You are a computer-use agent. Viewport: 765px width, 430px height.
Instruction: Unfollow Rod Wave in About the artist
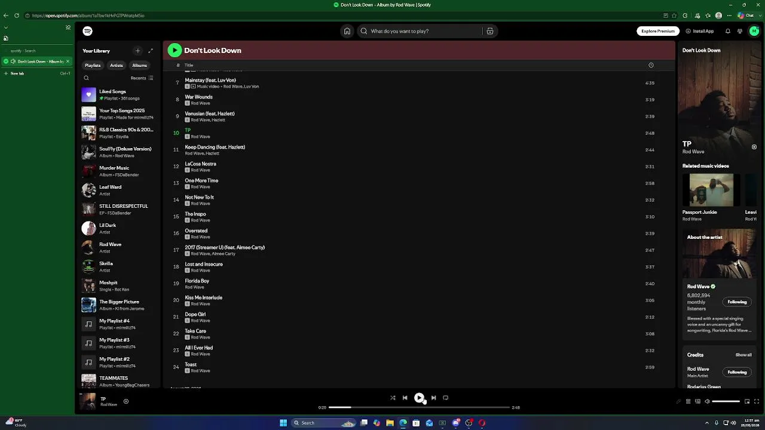click(x=737, y=302)
